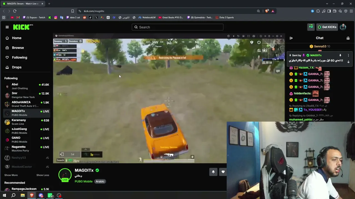Bookmark this page with bookmark icon

tap(72, 11)
